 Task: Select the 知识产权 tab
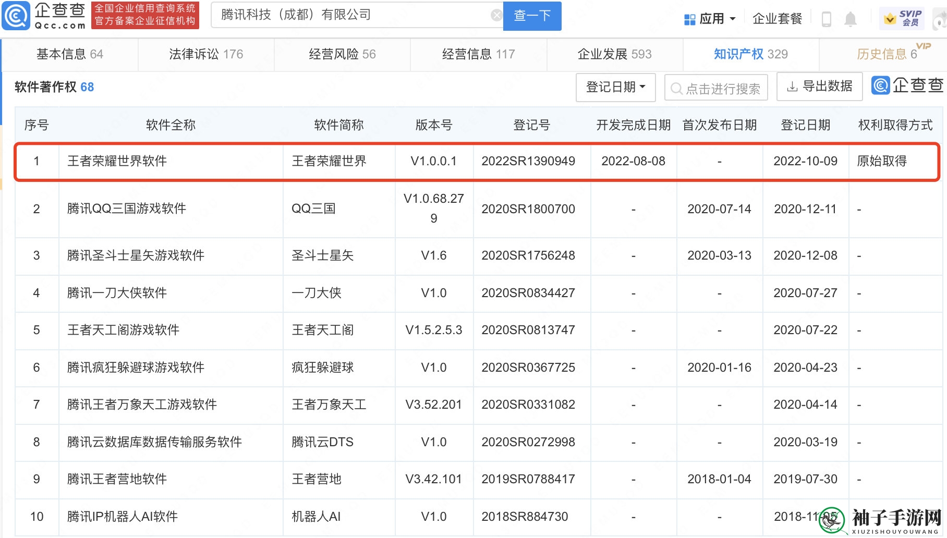tap(750, 54)
